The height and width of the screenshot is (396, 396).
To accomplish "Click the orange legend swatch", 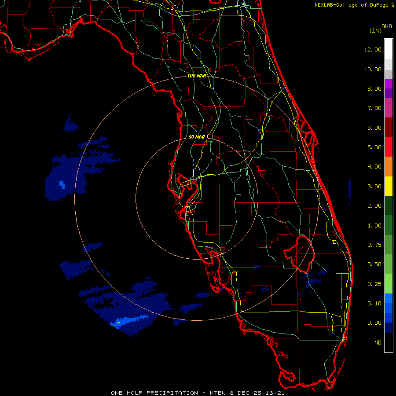I will pos(389,167).
